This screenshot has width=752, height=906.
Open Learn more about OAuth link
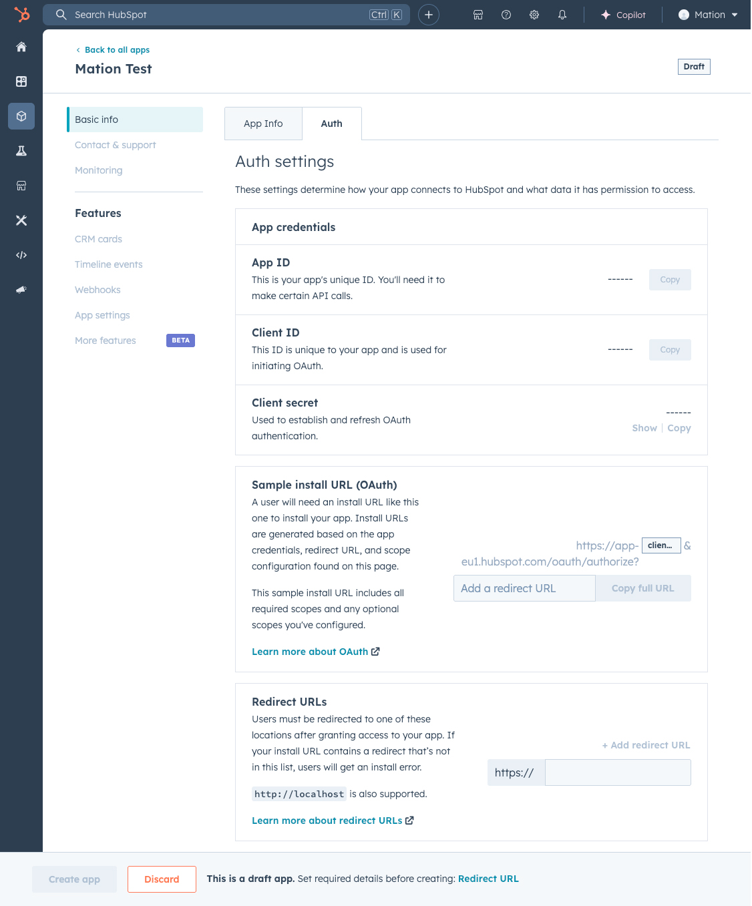tap(316, 652)
